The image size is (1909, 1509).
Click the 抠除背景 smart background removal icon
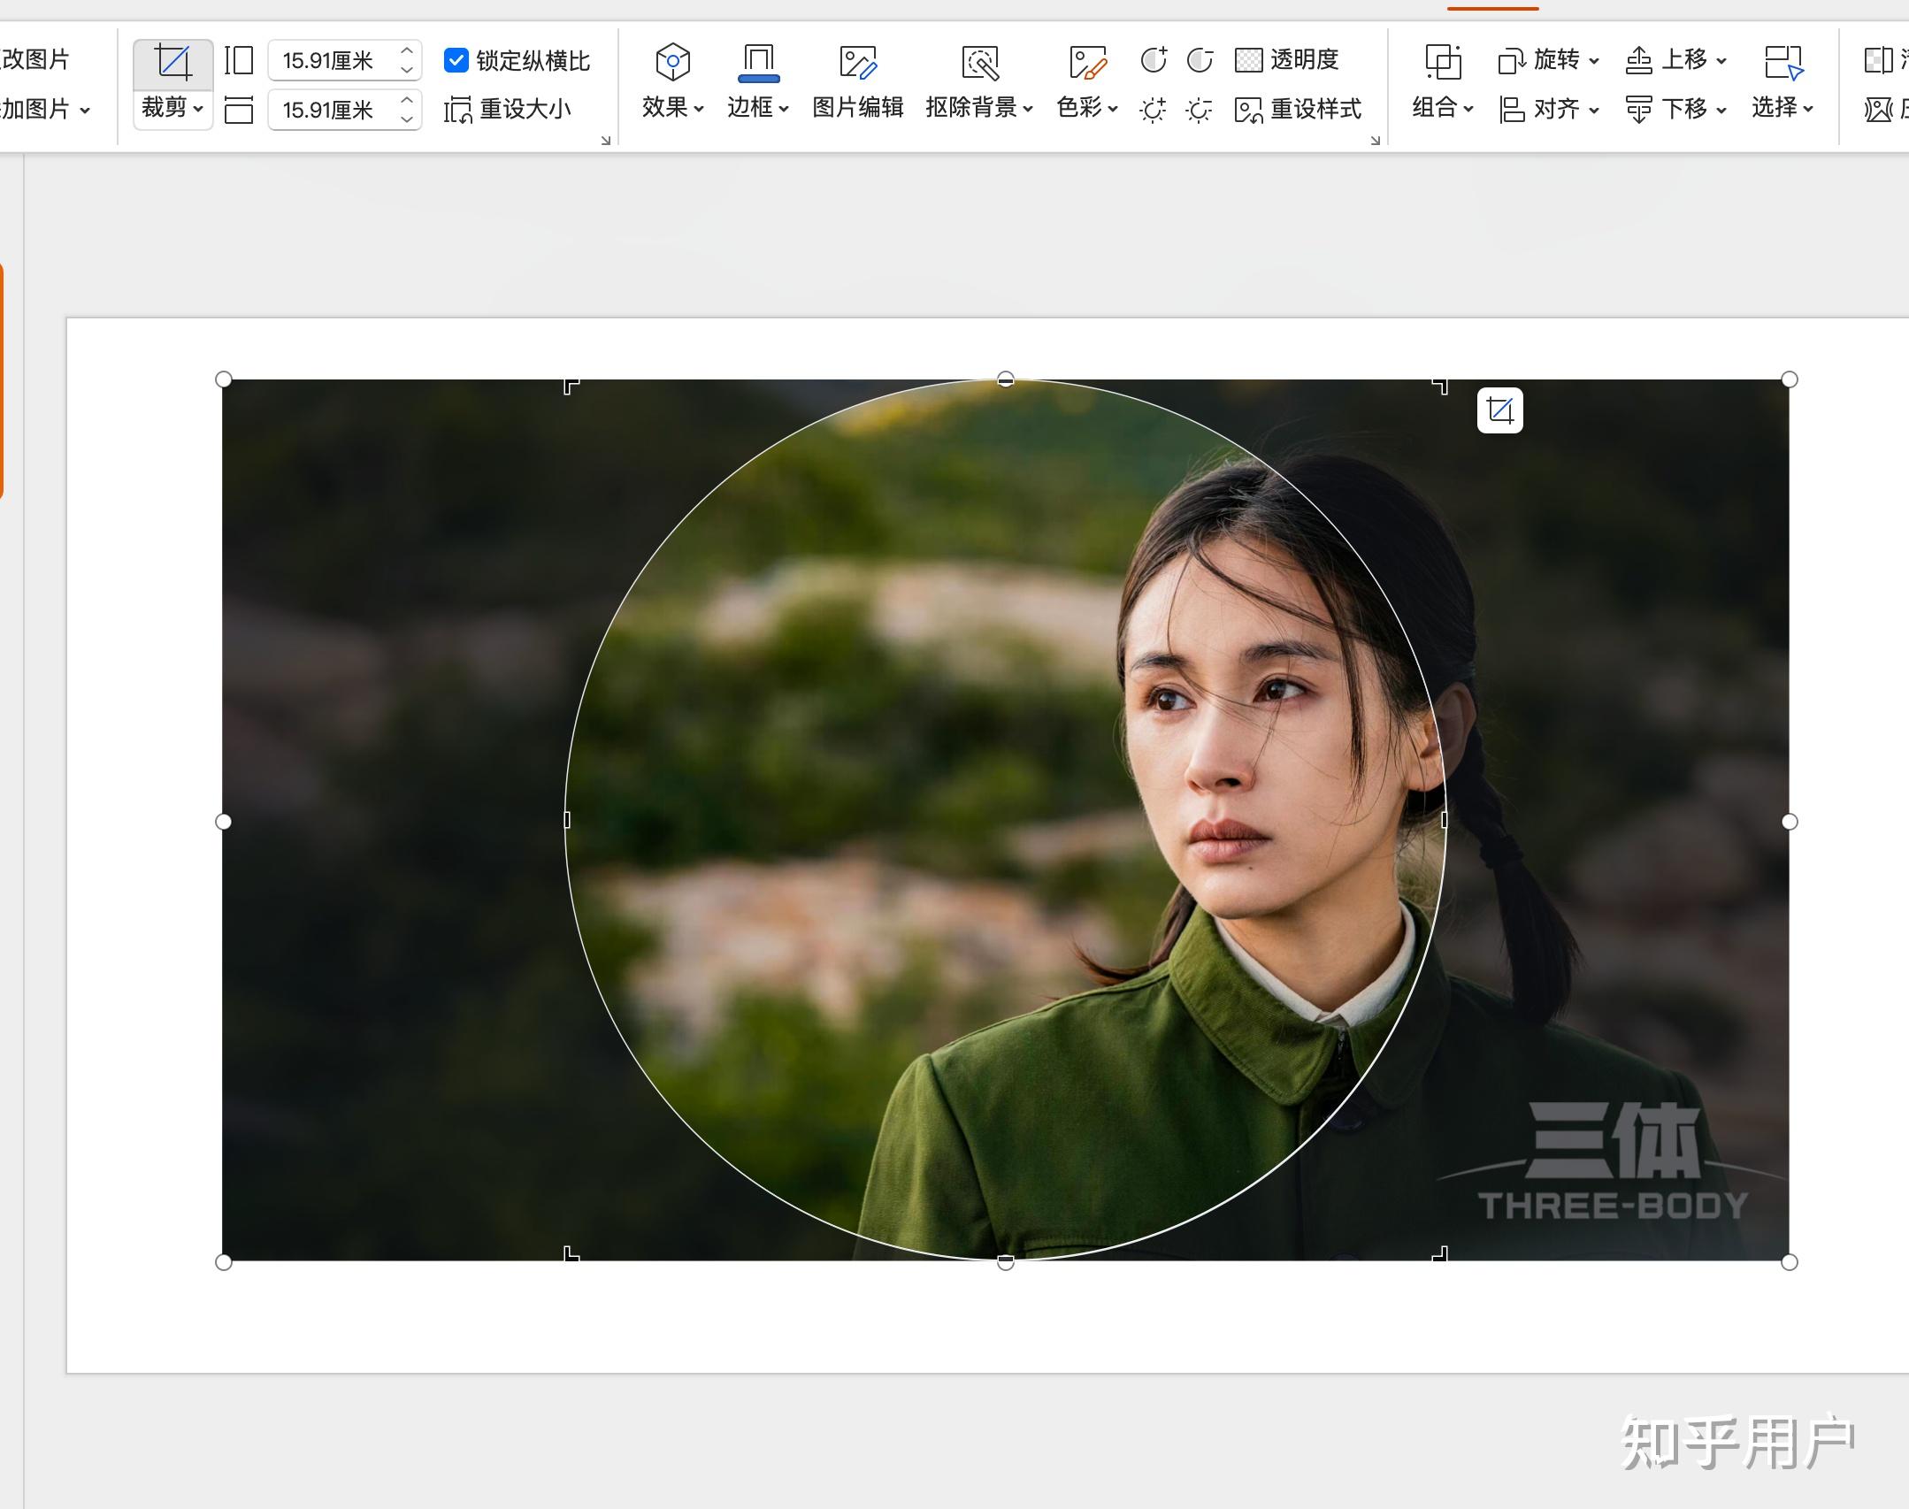(x=980, y=62)
